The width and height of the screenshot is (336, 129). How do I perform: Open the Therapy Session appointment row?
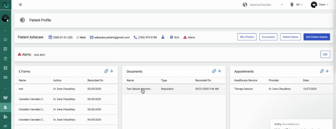(x=282, y=89)
